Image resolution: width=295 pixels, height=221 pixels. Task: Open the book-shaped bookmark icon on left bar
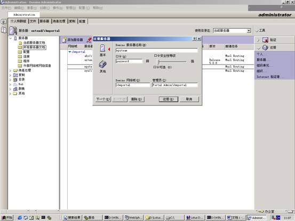click(4, 30)
